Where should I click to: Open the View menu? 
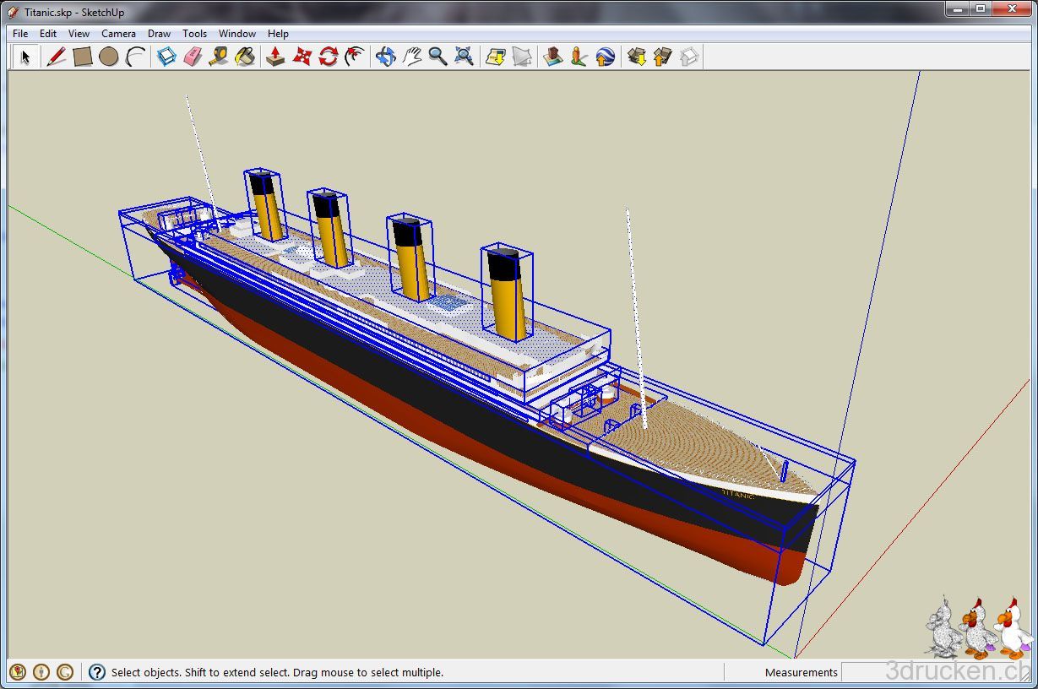(79, 34)
